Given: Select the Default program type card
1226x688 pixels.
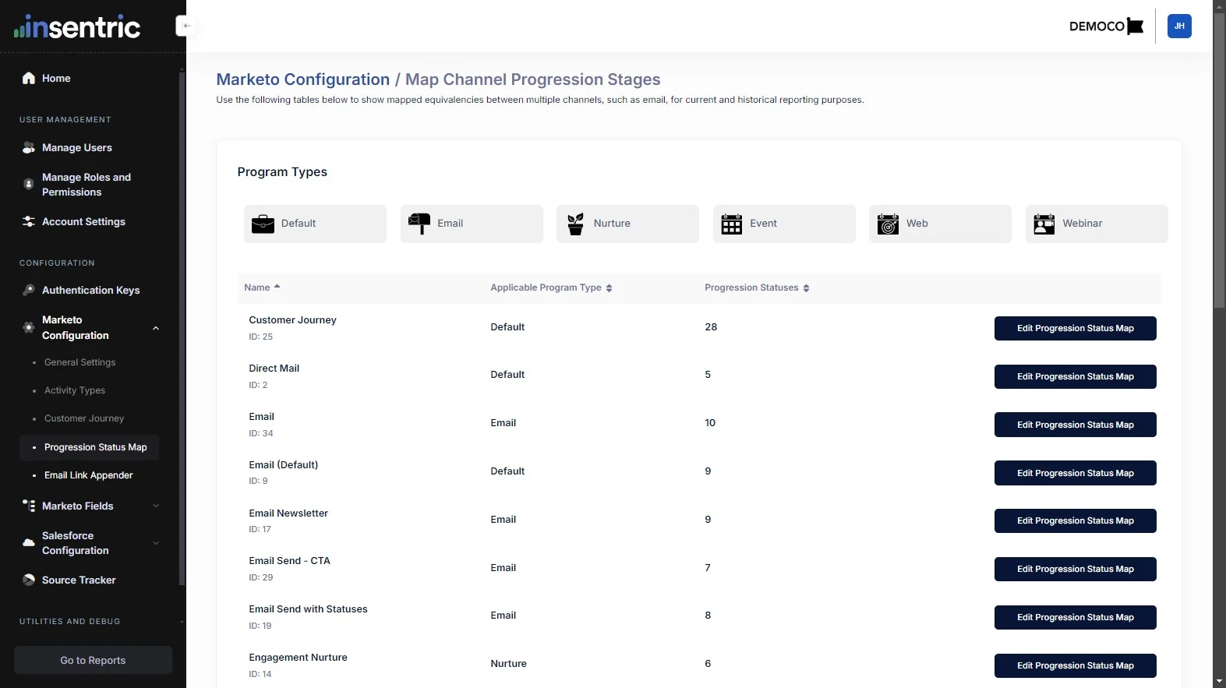Looking at the screenshot, I should tap(315, 224).
